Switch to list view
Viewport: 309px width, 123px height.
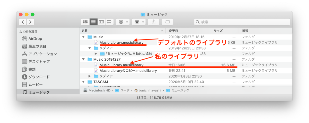pyautogui.click(x=93, y=22)
